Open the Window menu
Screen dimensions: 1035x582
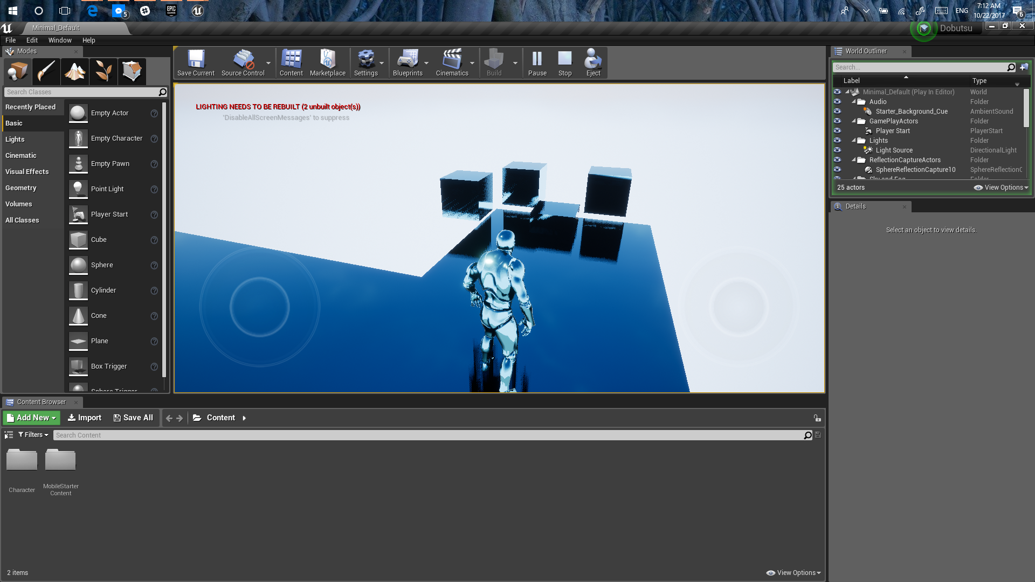click(x=60, y=40)
